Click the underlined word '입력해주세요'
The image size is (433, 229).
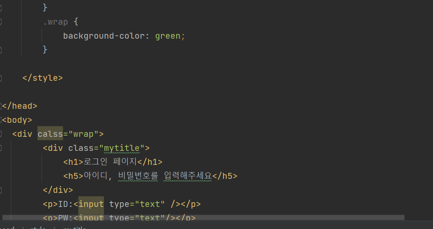[187, 175]
